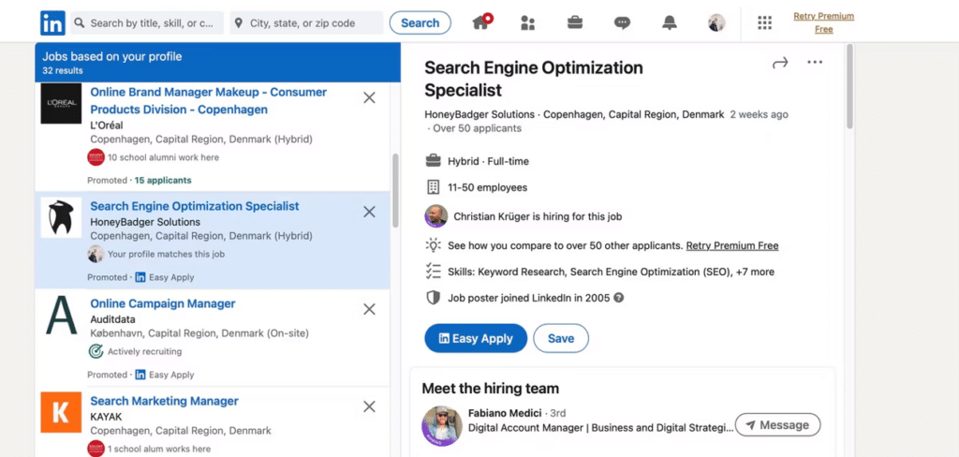Click the KAYAK logo
959x457 pixels.
61,412
